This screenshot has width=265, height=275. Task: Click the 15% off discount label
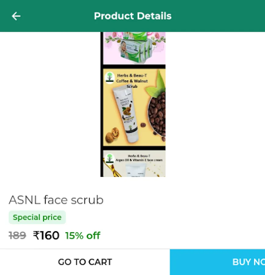point(83,236)
